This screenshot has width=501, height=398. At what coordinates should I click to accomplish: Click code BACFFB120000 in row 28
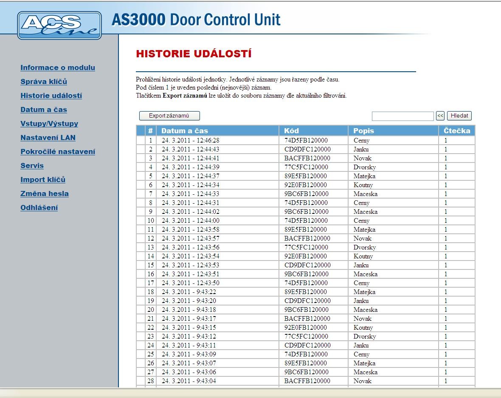point(307,381)
